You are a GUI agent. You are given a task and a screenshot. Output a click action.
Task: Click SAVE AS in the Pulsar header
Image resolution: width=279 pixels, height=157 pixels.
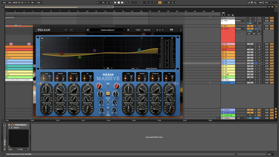pos(147,30)
